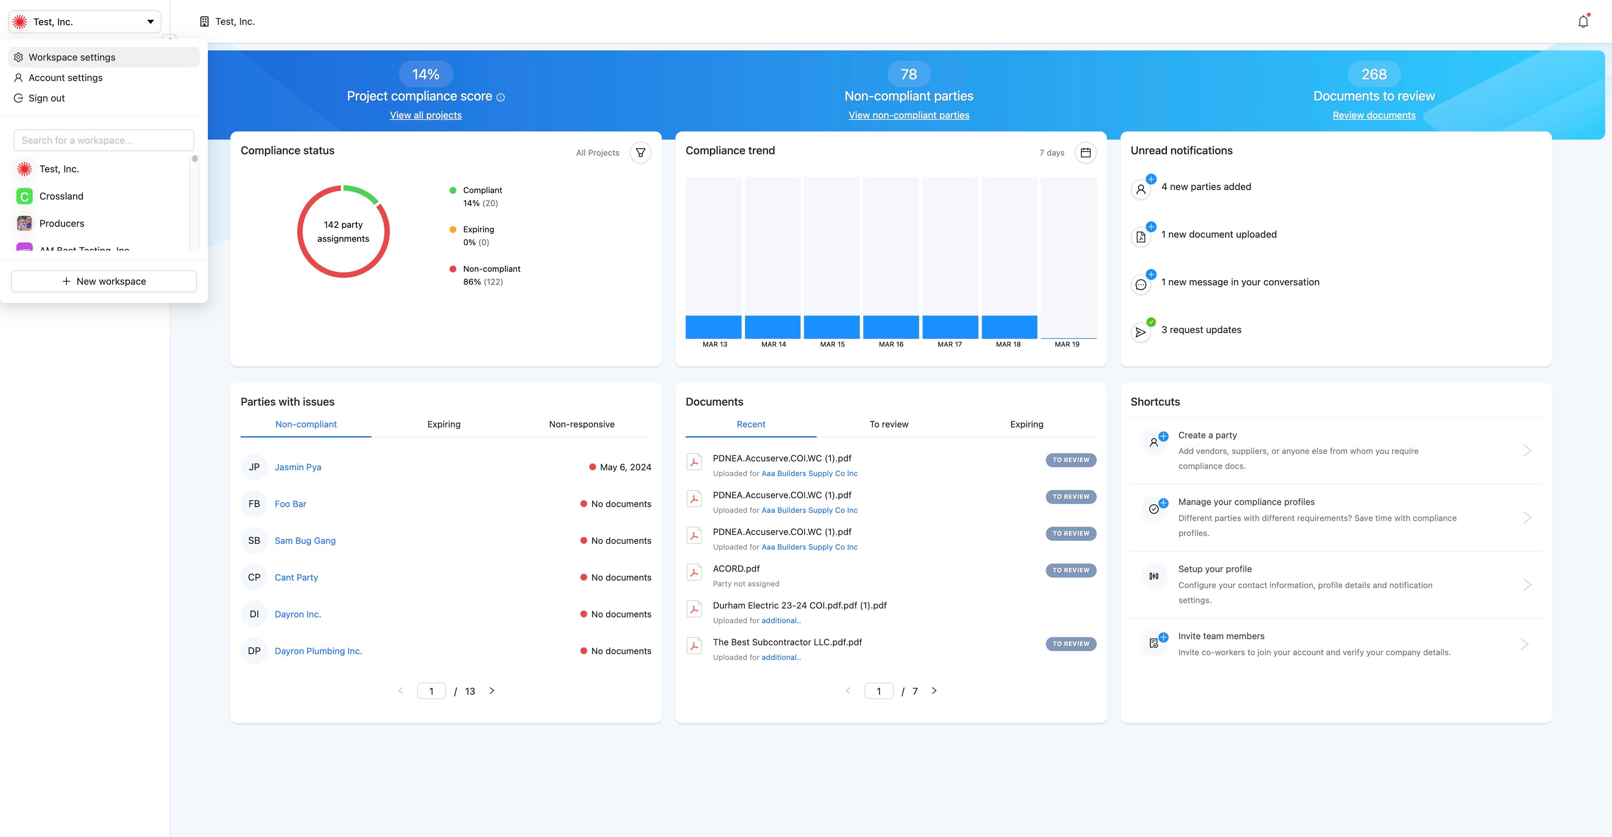Screen dimensions: 1612x837
Task: Open the notifications bell icon
Action: 1583,22
